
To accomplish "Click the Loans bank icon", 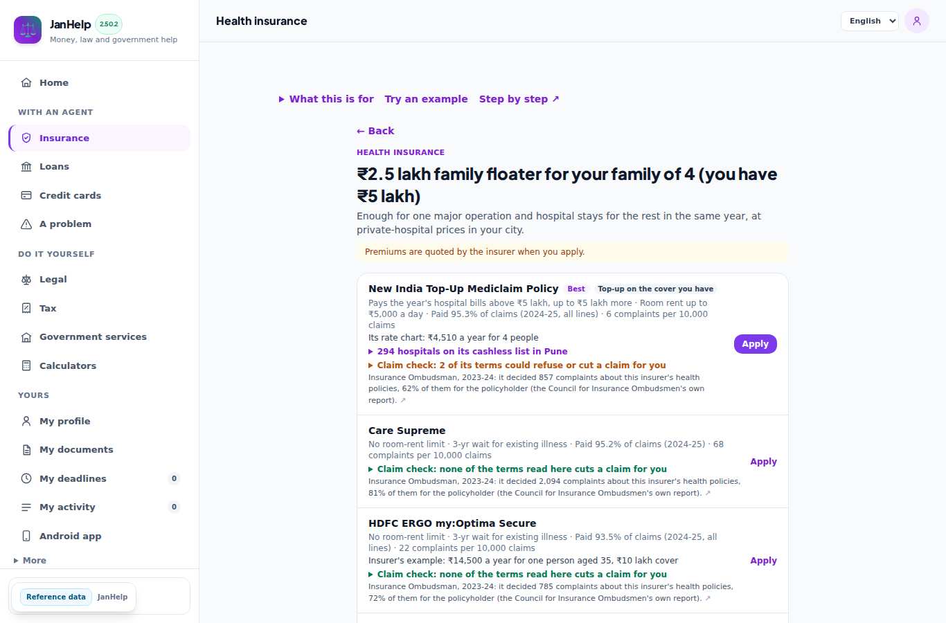I will tap(26, 166).
